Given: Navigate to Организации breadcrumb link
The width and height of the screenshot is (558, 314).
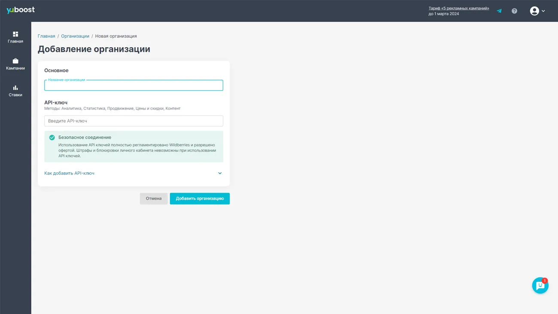Looking at the screenshot, I should pos(75,36).
